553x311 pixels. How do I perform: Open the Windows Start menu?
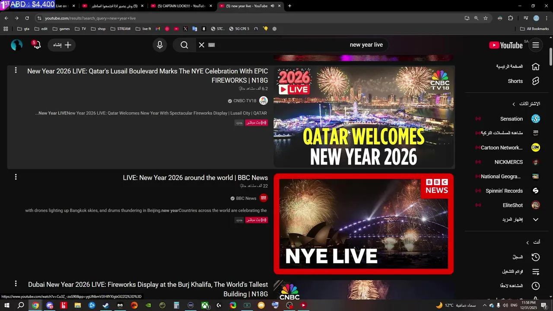[7, 305]
